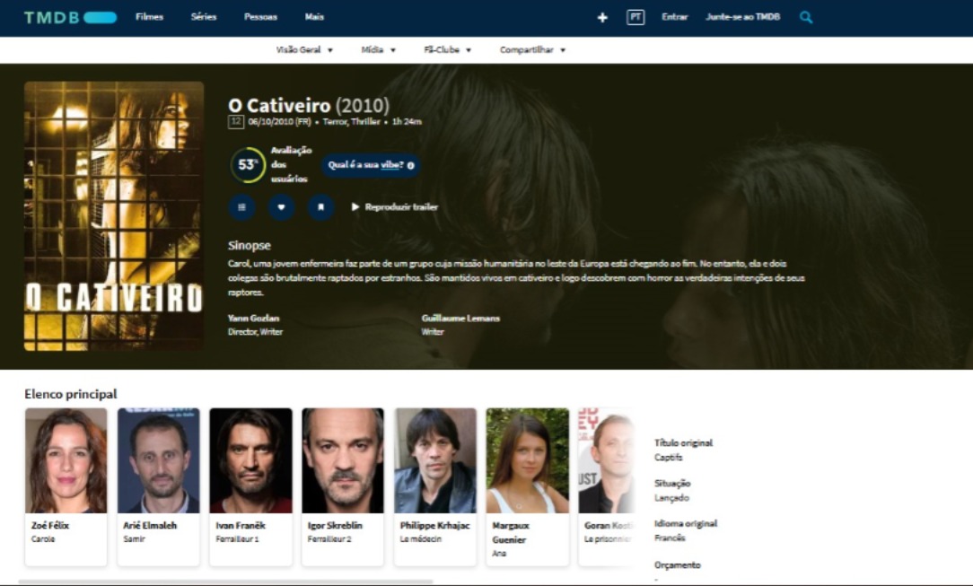Play the trailer via Reproduzir trailer
973x586 pixels.
coord(395,207)
